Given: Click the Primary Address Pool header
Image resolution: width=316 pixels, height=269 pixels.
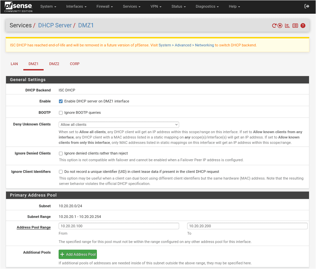Looking at the screenshot, I should pyautogui.click(x=158, y=195).
